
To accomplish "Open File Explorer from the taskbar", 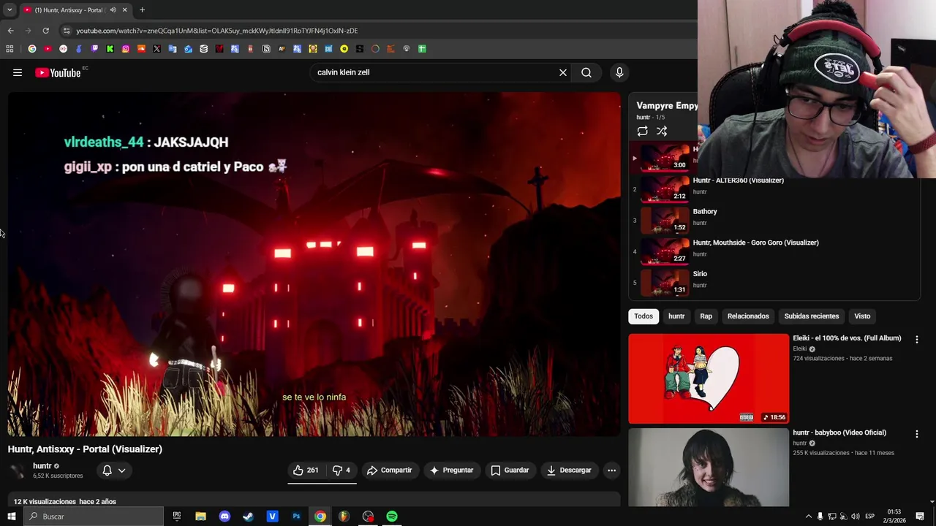I will 200,517.
